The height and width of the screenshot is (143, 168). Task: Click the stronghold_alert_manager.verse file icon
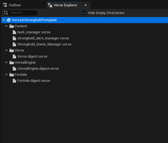14,38
